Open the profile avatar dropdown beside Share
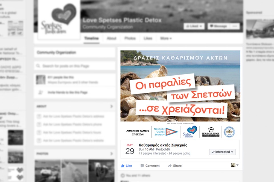274x182 pixels. pyautogui.click(x=235, y=165)
